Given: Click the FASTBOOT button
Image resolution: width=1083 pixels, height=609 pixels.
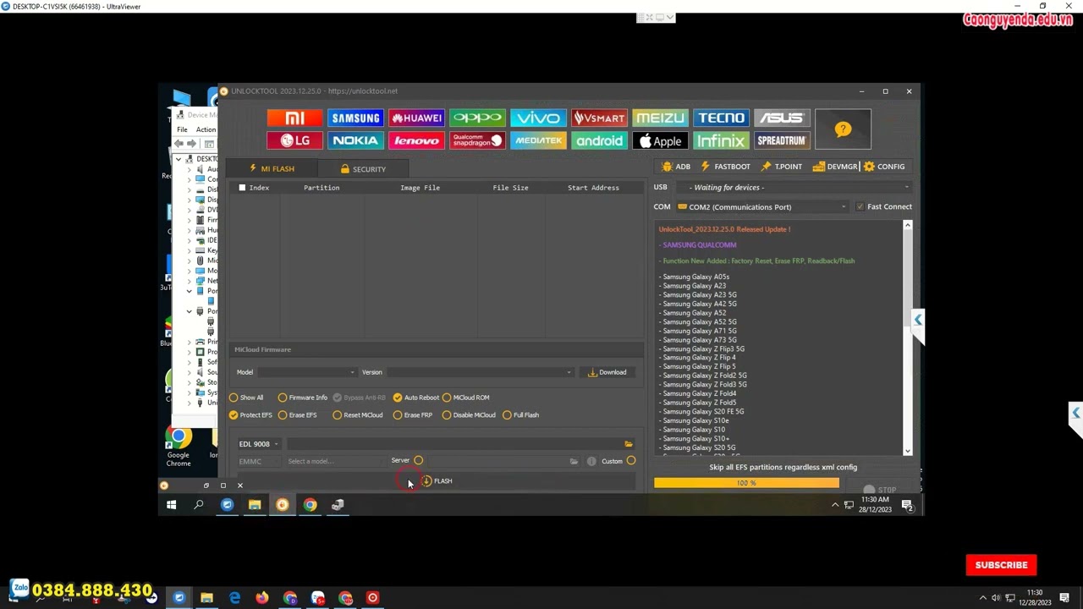Looking at the screenshot, I should (725, 167).
